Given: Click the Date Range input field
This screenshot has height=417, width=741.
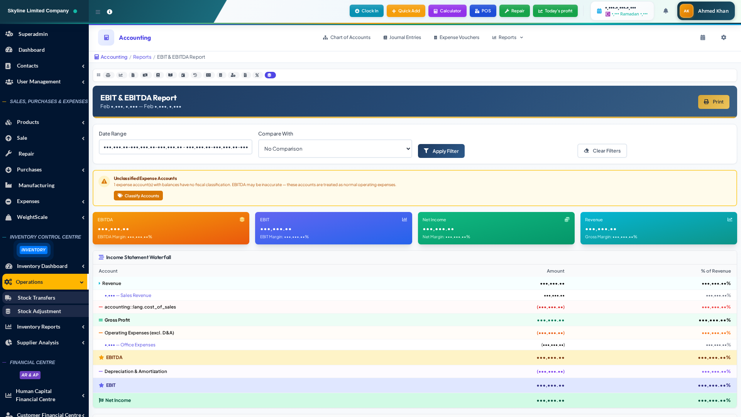Looking at the screenshot, I should click(x=175, y=147).
